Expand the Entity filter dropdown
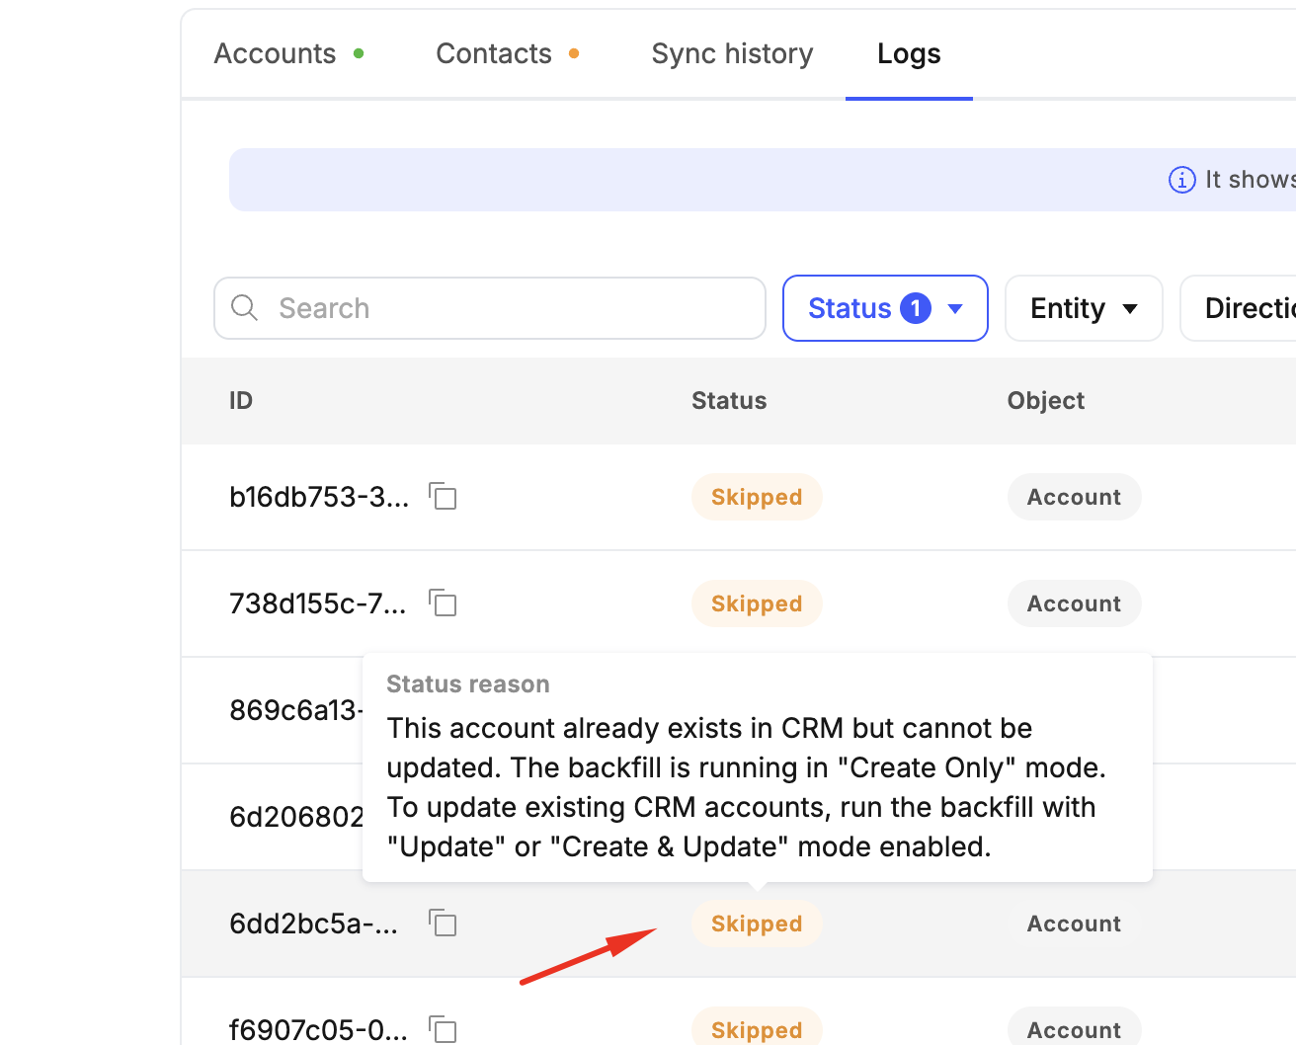Image resolution: width=1296 pixels, height=1045 pixels. (1083, 308)
